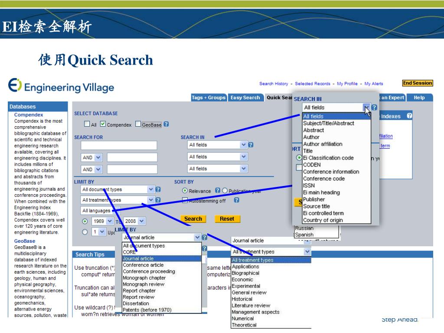Open first AND operator dropdown
This screenshot has height=333, width=444.
[91, 157]
